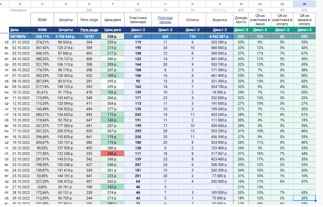
Task: Click the underlined Реги люди header
Action: pos(89,30)
